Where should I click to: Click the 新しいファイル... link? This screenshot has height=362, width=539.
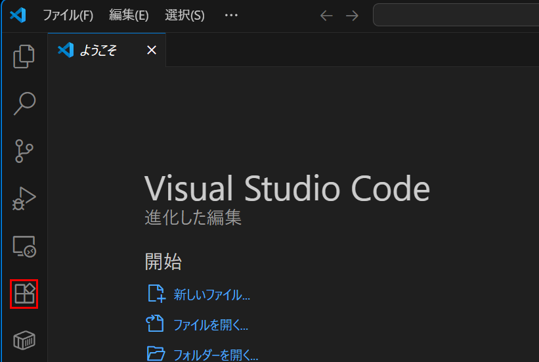pos(211,295)
